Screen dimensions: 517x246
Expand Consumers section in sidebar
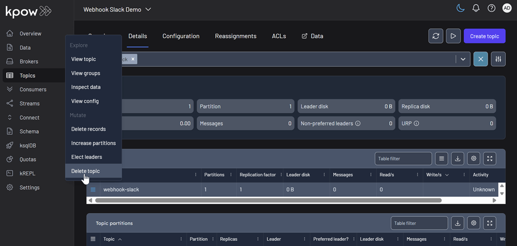coord(33,89)
